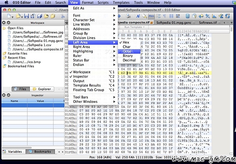Image resolution: width=236 pixels, height=164 pixels.
Task: Open the Highlighting menu entry
Action: 93,51
